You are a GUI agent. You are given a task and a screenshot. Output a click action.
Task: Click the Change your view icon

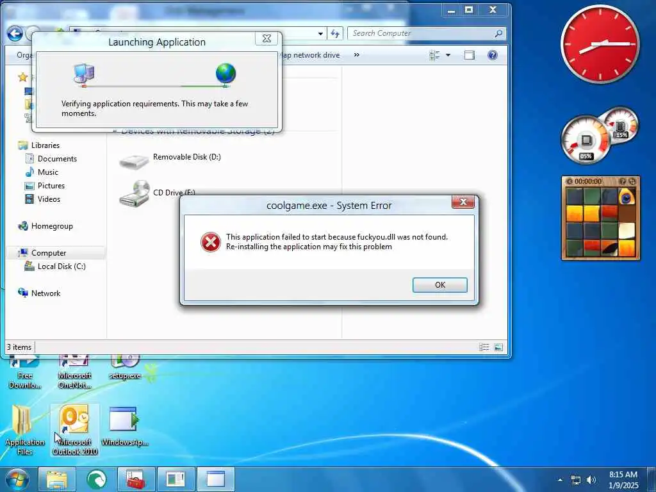(x=435, y=55)
